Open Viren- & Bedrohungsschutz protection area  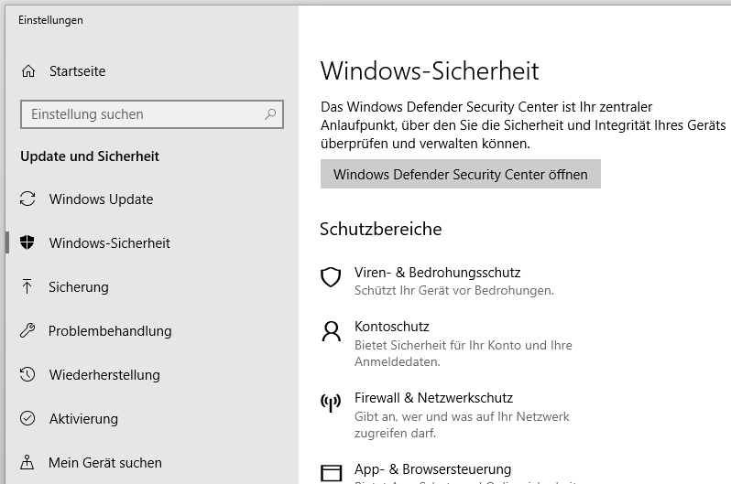point(437,273)
